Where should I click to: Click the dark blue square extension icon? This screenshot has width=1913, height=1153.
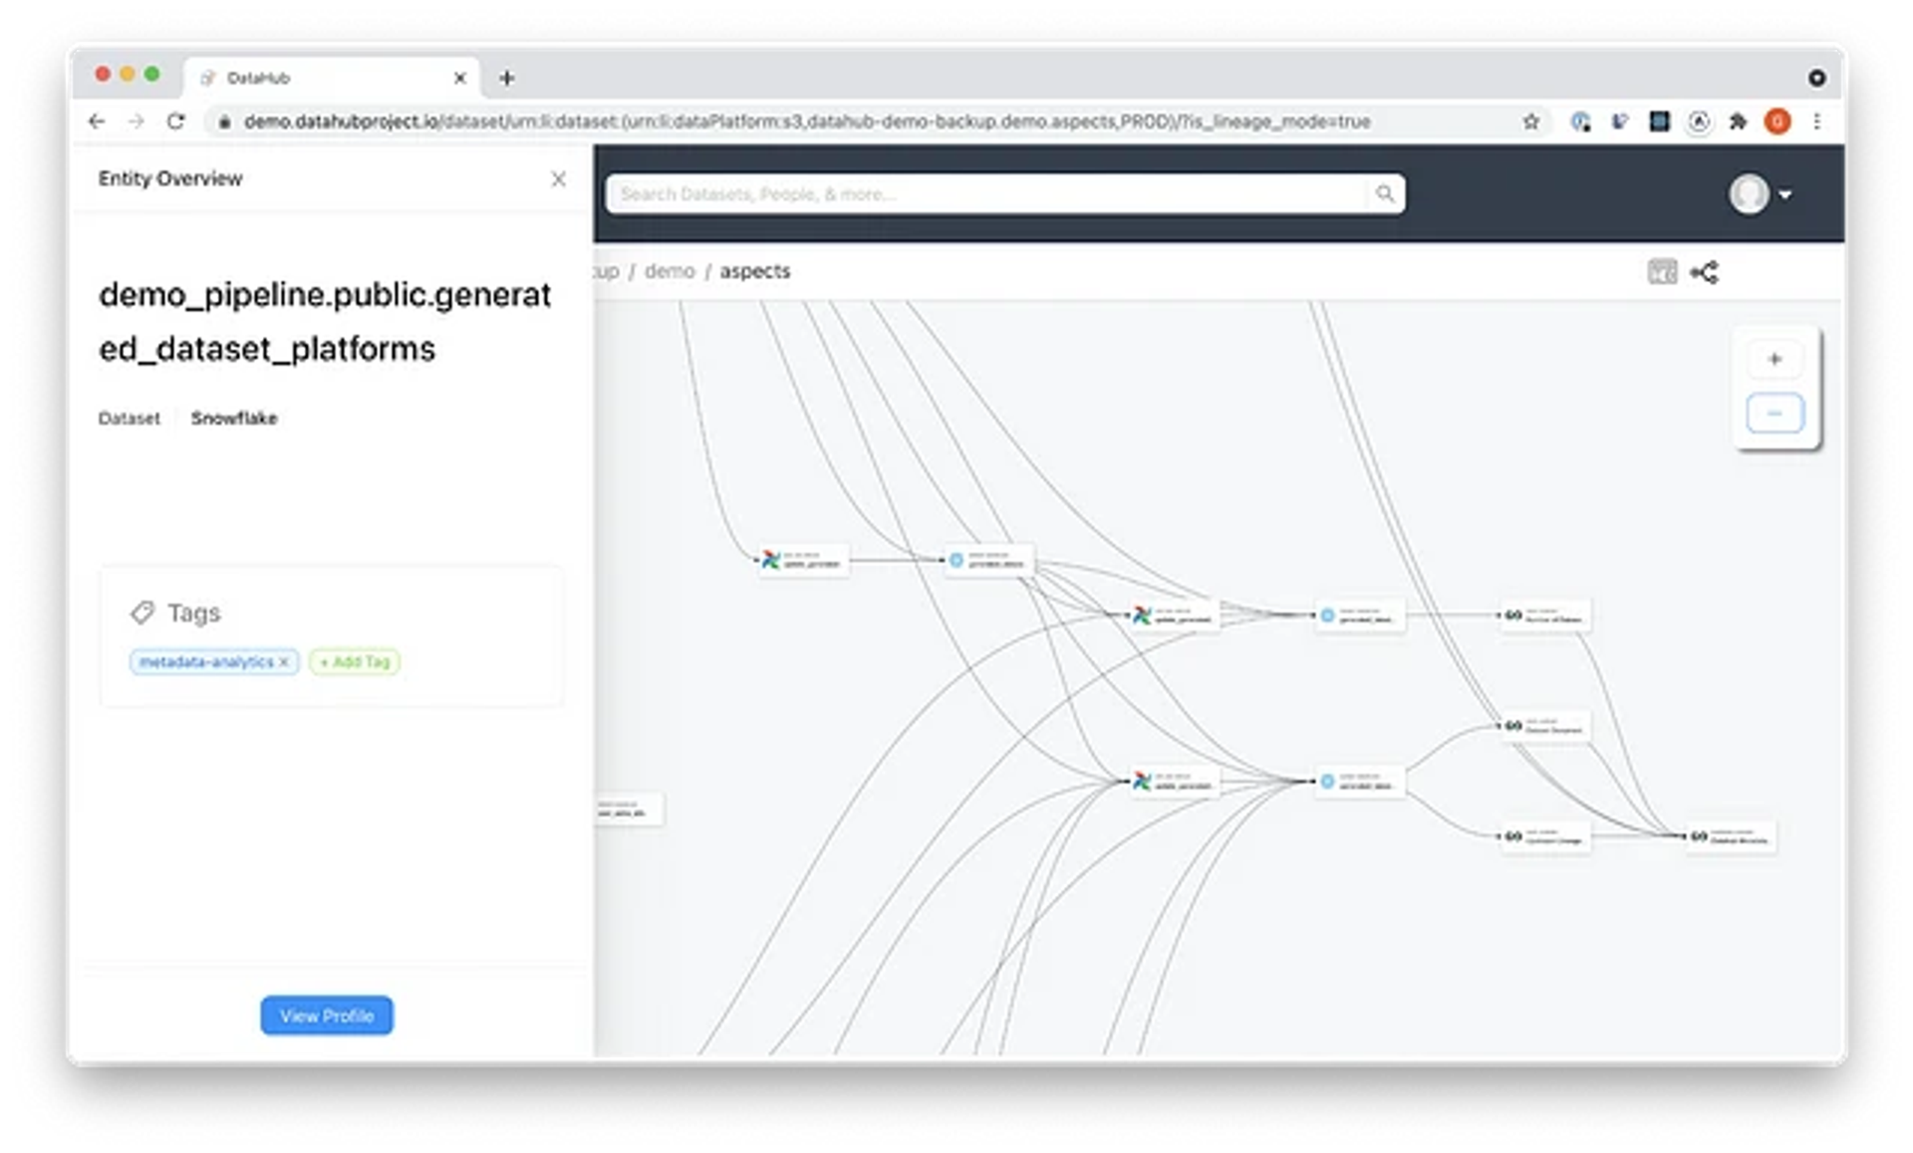click(1659, 121)
